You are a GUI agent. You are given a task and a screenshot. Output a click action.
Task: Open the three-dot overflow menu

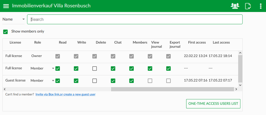(261, 6)
